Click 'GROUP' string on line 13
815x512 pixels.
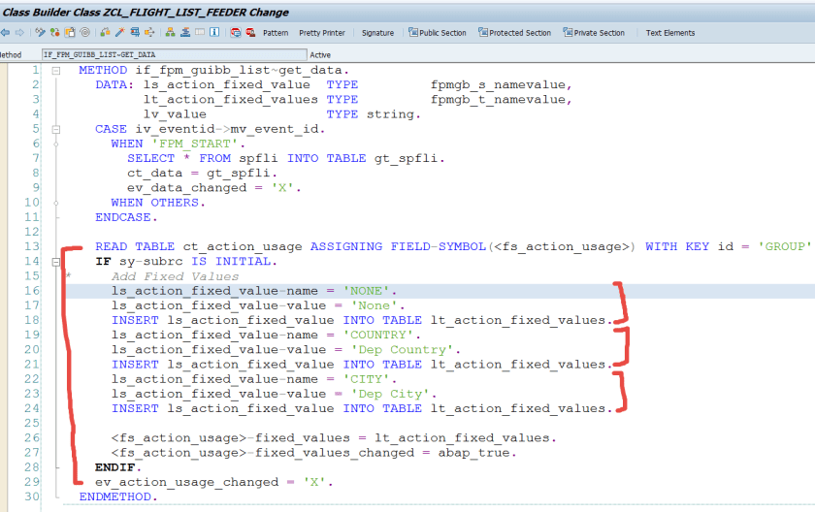(784, 246)
